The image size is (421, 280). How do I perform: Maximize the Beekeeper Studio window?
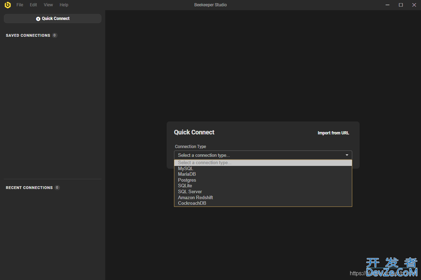pos(401,5)
